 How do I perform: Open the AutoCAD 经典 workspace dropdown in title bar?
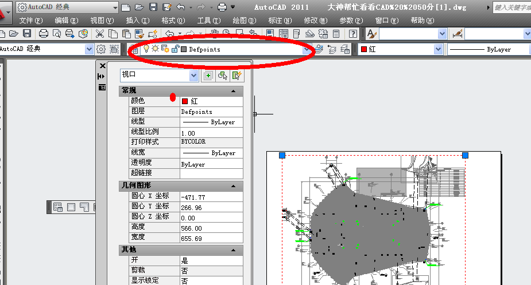115,7
